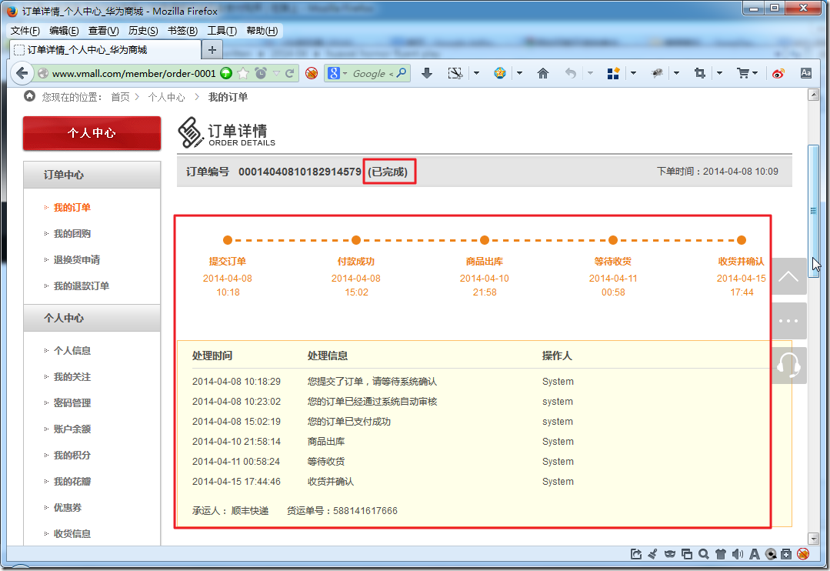Reload the page with the refresh icon

[289, 73]
